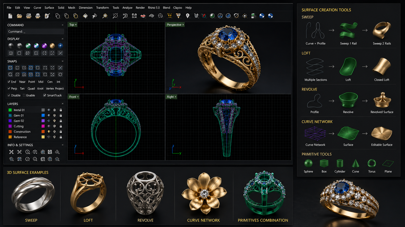Image resolution: width=405 pixels, height=227 pixels.
Task: Click the Quad snap option
Action: 31,89
